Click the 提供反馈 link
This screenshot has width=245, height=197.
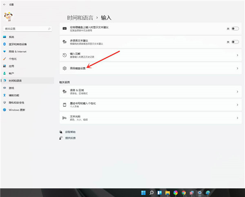click(x=70, y=138)
